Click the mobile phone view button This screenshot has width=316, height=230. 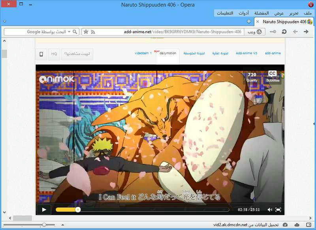pos(41,54)
